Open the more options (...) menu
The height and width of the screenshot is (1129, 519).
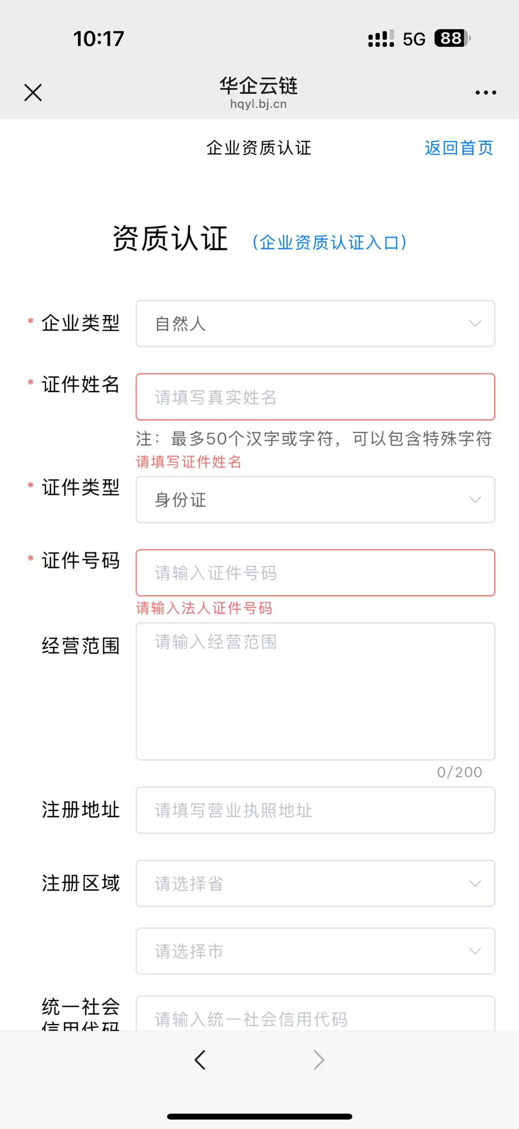point(485,92)
